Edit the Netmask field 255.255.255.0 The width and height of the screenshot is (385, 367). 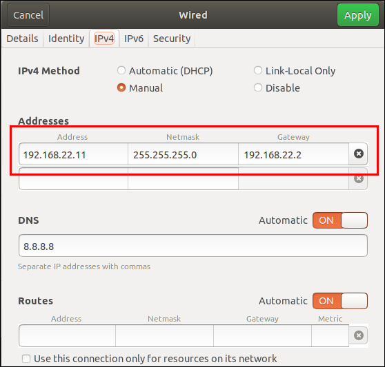coord(183,154)
